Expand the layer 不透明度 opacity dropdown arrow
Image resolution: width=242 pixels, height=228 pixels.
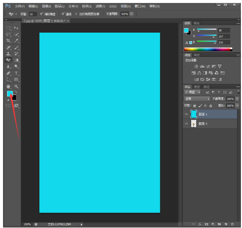click(x=237, y=99)
